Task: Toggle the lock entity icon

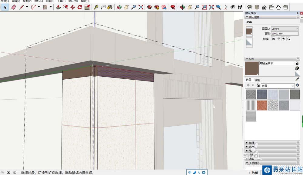Action: click(x=278, y=39)
